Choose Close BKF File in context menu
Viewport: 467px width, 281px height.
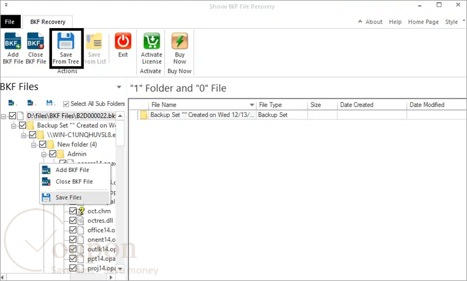click(75, 181)
